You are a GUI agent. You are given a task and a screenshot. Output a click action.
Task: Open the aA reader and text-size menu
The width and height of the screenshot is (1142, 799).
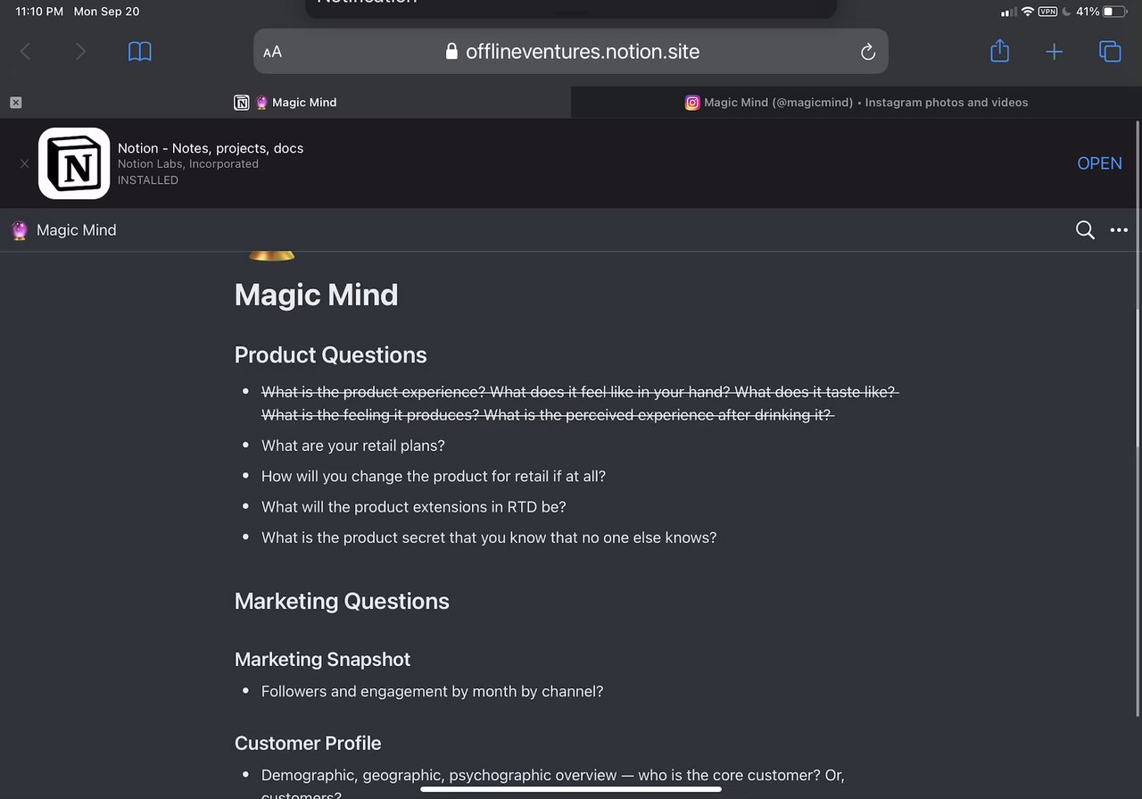(x=273, y=52)
